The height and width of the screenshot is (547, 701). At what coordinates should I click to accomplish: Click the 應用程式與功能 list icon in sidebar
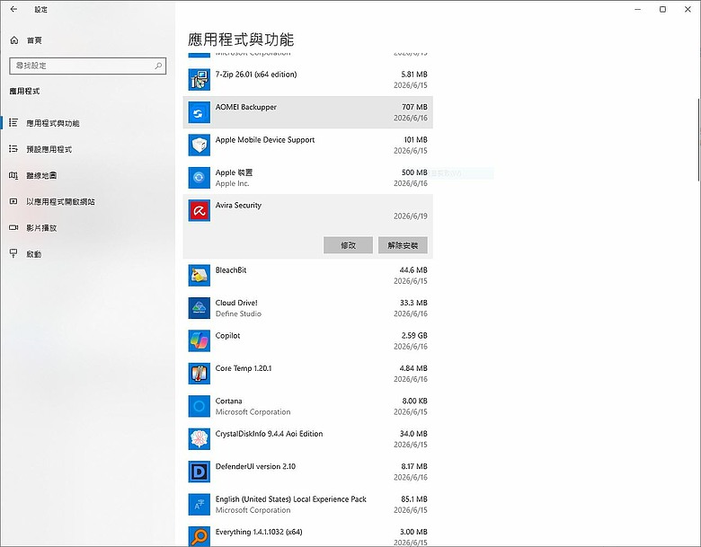point(13,122)
